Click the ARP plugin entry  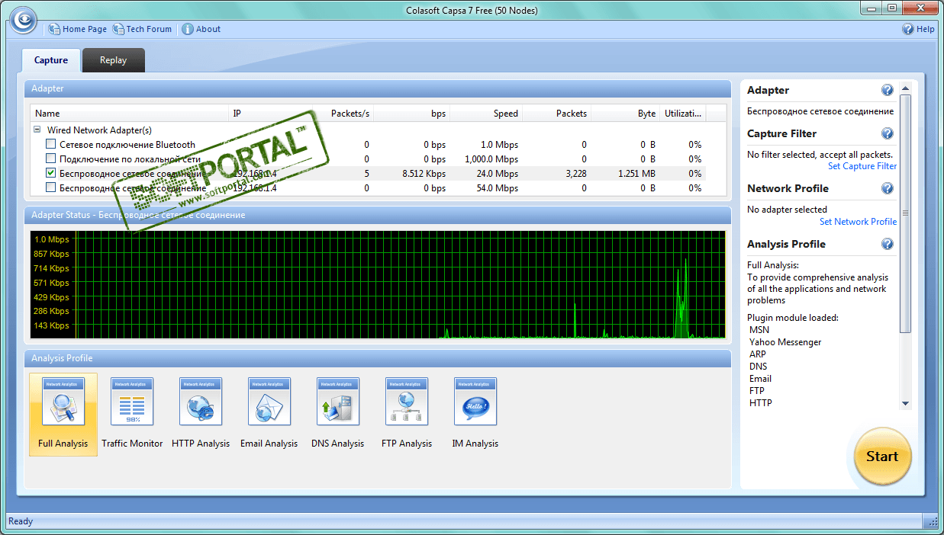[758, 354]
